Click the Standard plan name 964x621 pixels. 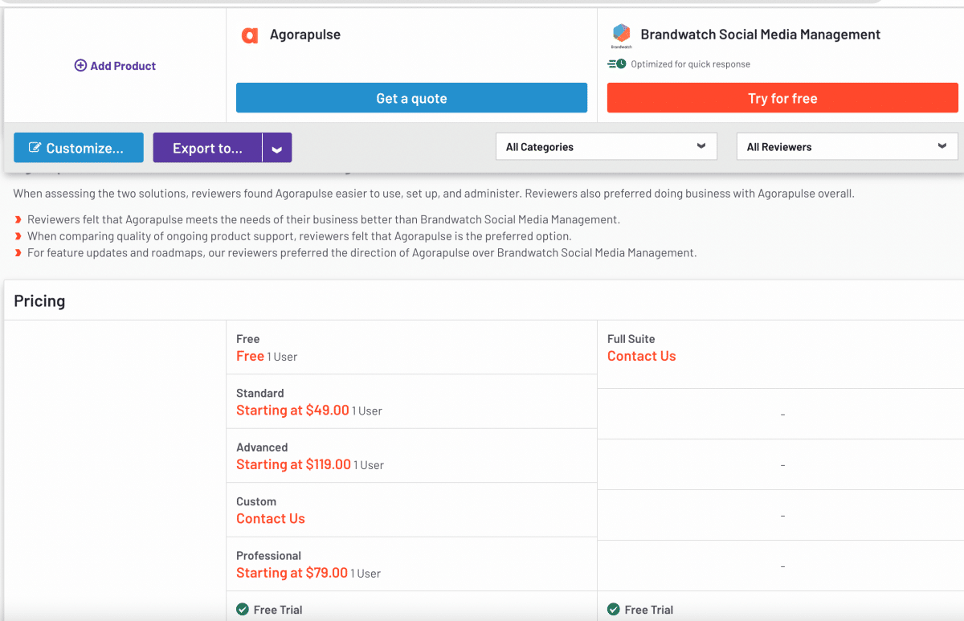click(x=260, y=394)
